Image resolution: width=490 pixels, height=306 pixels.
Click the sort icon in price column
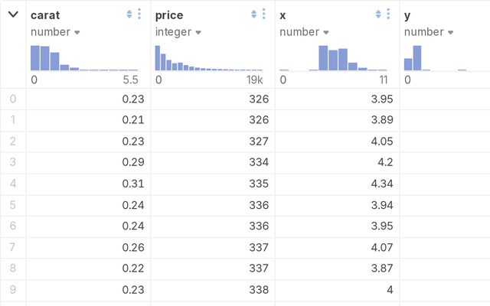(x=254, y=15)
